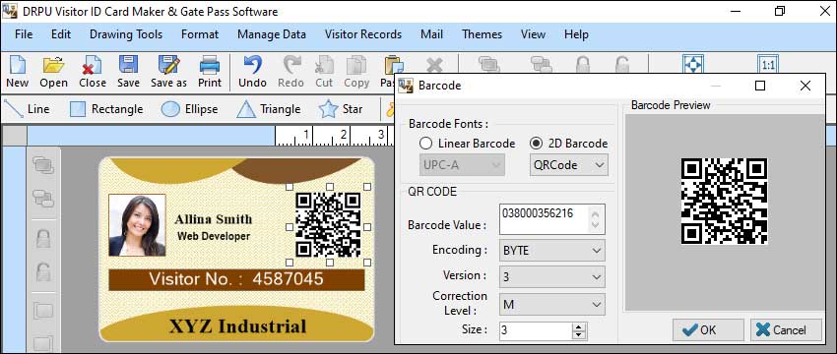Open the Mail menu
837x354 pixels.
tap(432, 34)
